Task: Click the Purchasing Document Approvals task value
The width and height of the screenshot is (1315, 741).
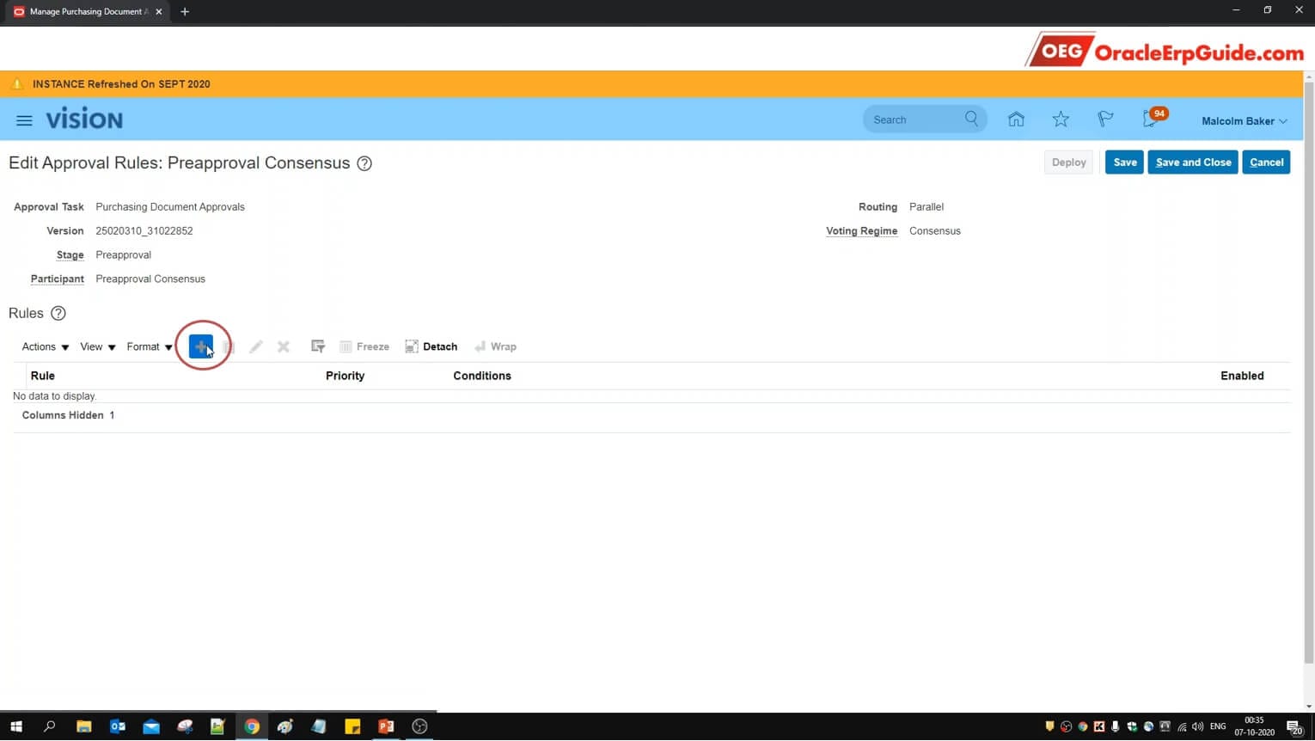Action: coord(170,207)
